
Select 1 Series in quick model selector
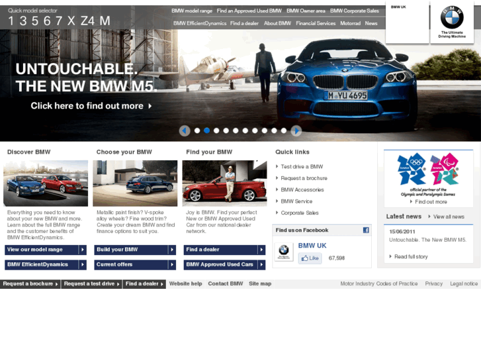click(x=11, y=21)
